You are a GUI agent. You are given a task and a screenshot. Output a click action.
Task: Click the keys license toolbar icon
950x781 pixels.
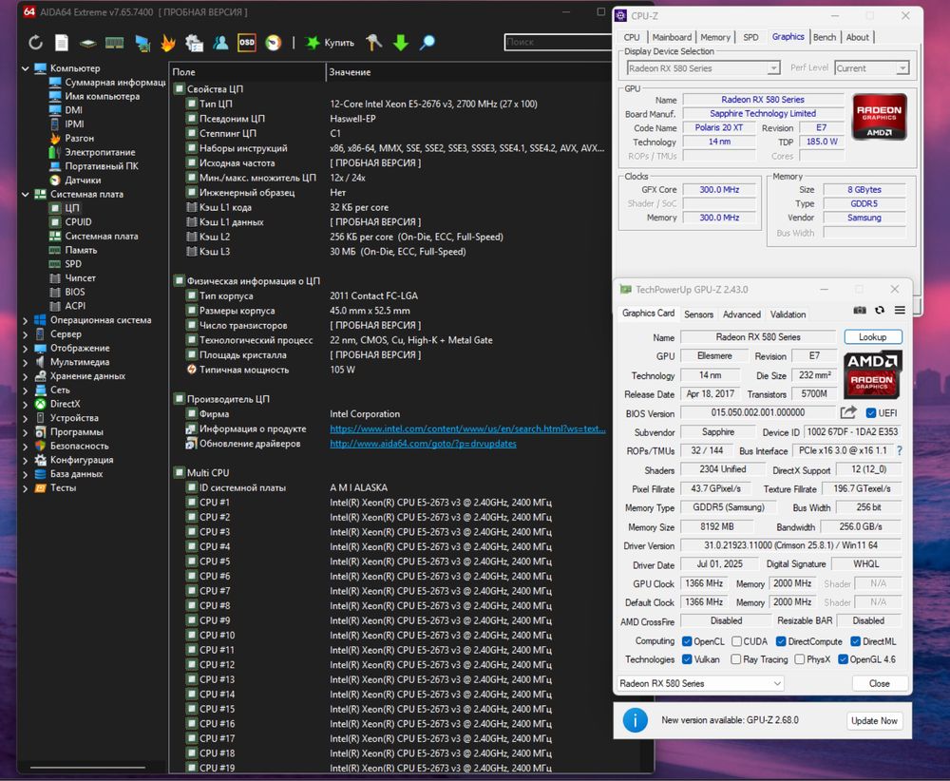(x=373, y=43)
